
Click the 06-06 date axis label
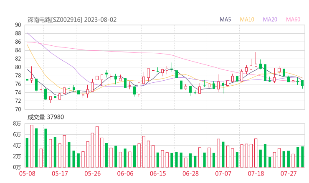pos(125,173)
